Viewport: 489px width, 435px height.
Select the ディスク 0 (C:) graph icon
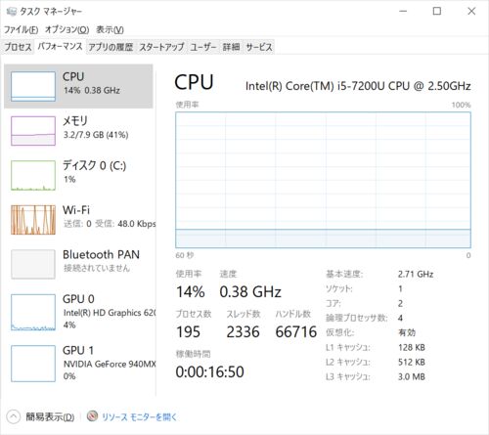pos(33,175)
